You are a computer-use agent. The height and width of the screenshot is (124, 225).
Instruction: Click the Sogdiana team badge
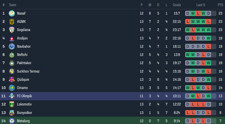[x=12, y=30]
